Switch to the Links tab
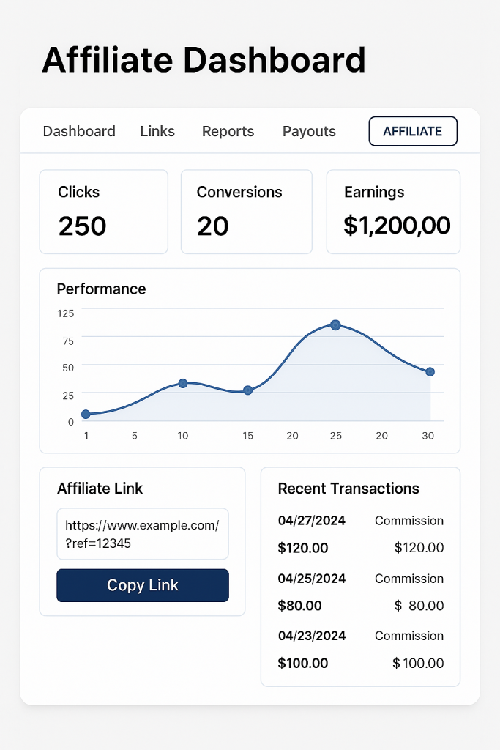 point(157,132)
